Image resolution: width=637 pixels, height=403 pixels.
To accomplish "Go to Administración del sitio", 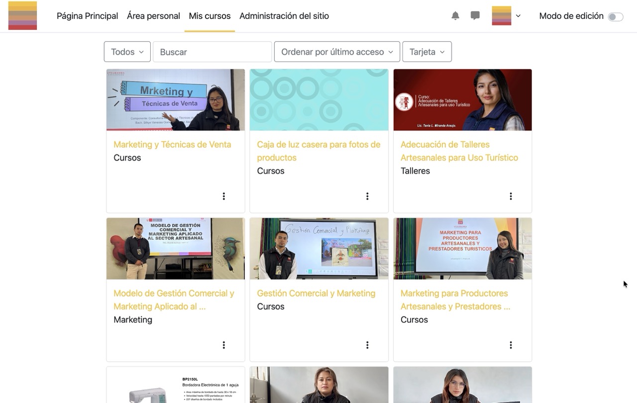I will [284, 15].
